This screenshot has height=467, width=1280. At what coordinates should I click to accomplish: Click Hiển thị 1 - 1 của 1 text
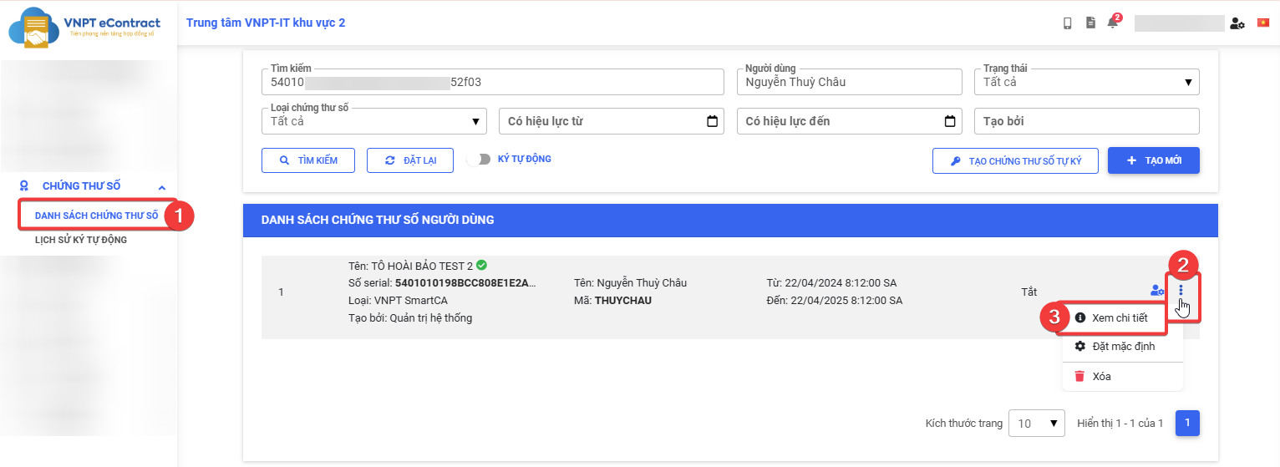click(1120, 424)
